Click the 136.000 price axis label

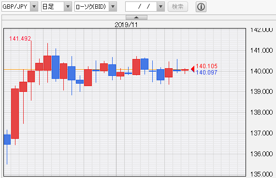261,154
